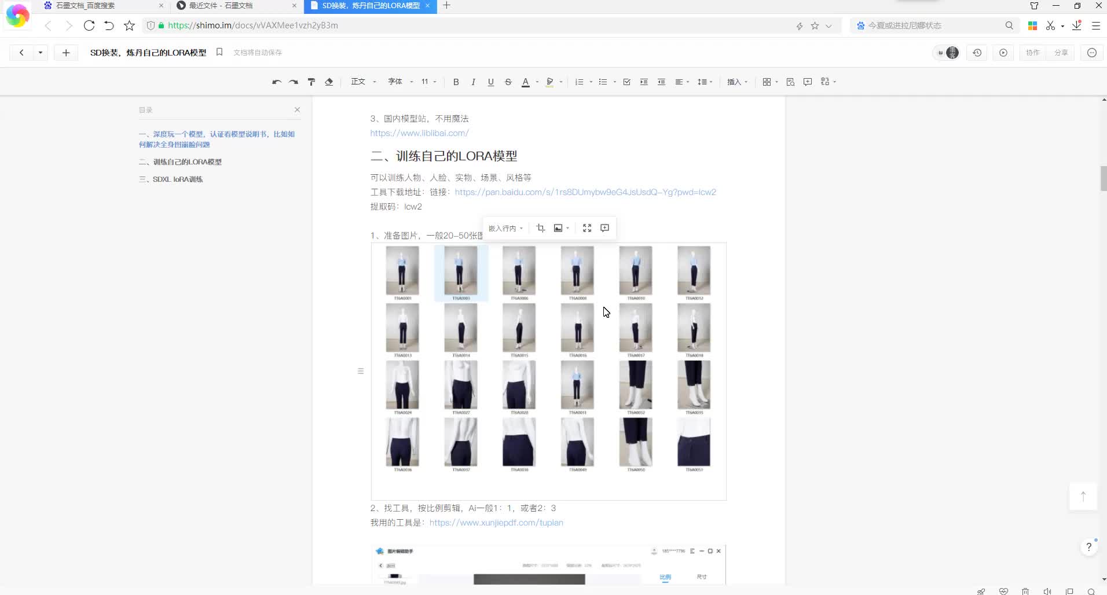Bookmark this document
The width and height of the screenshot is (1107, 595).
pyautogui.click(x=219, y=52)
